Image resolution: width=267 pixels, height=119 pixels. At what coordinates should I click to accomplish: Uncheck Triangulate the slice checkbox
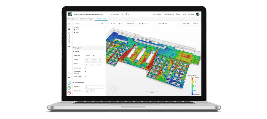85,71
